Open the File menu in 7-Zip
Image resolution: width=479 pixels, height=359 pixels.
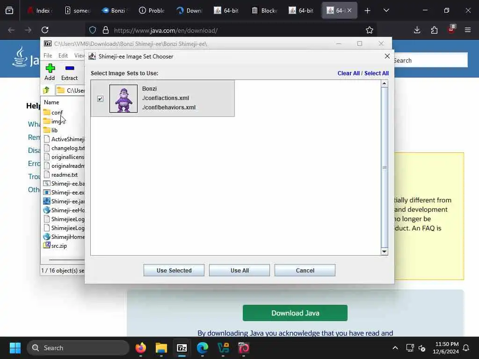48,55
